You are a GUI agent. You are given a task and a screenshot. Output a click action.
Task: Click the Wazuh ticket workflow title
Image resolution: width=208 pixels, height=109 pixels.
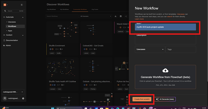[123, 24]
